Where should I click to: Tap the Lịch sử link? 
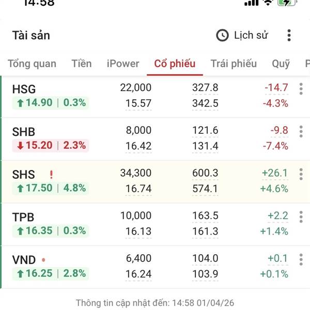251,35
